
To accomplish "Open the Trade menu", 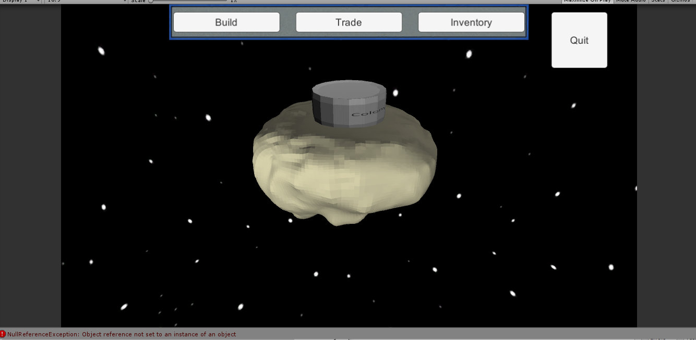I will [x=349, y=22].
